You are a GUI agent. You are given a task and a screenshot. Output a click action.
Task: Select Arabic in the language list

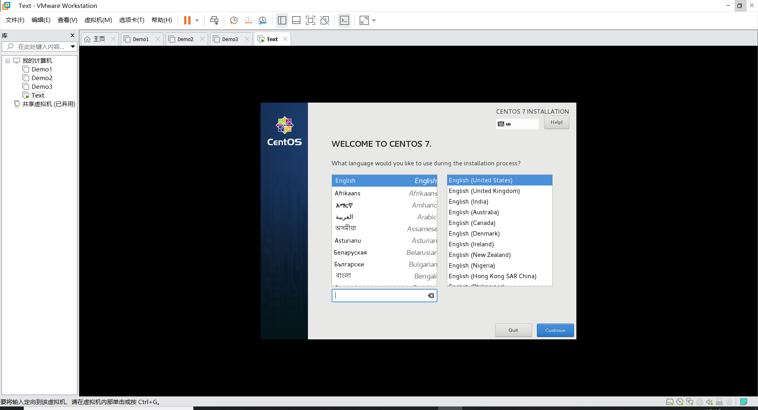[385, 217]
